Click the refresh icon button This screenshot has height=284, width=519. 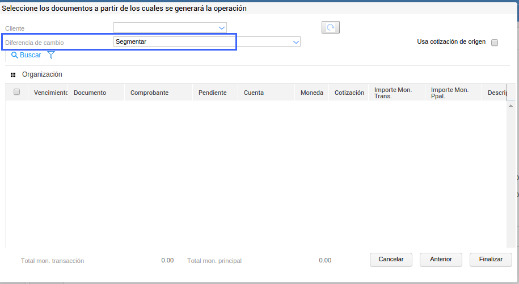(x=330, y=27)
